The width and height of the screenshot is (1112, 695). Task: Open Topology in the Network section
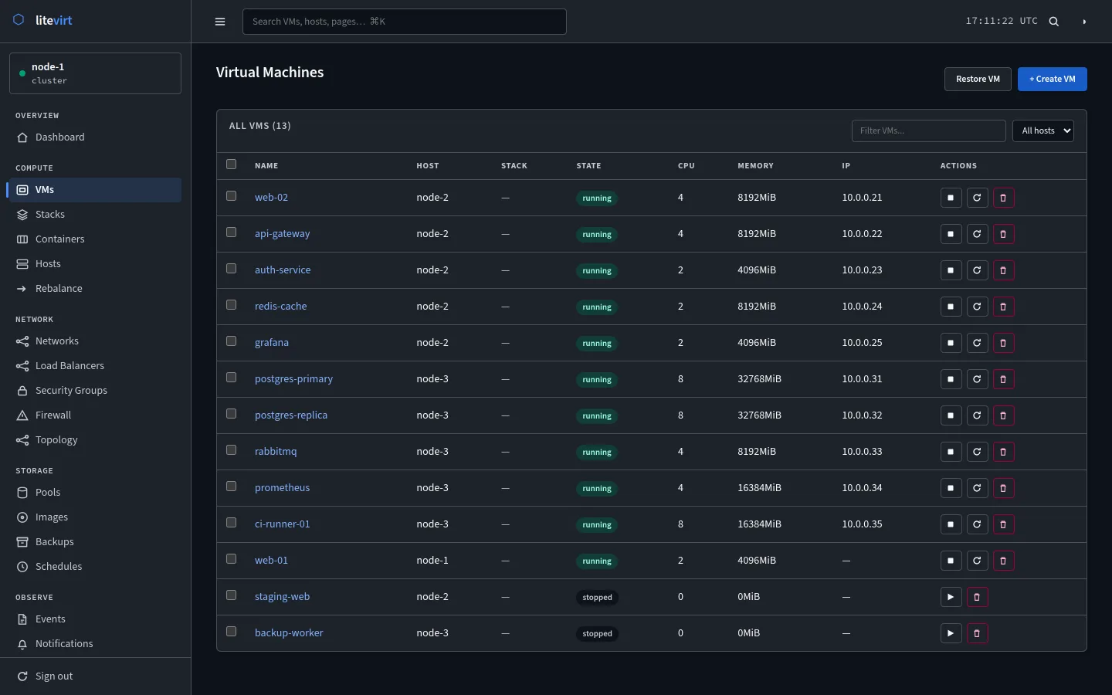click(93, 440)
